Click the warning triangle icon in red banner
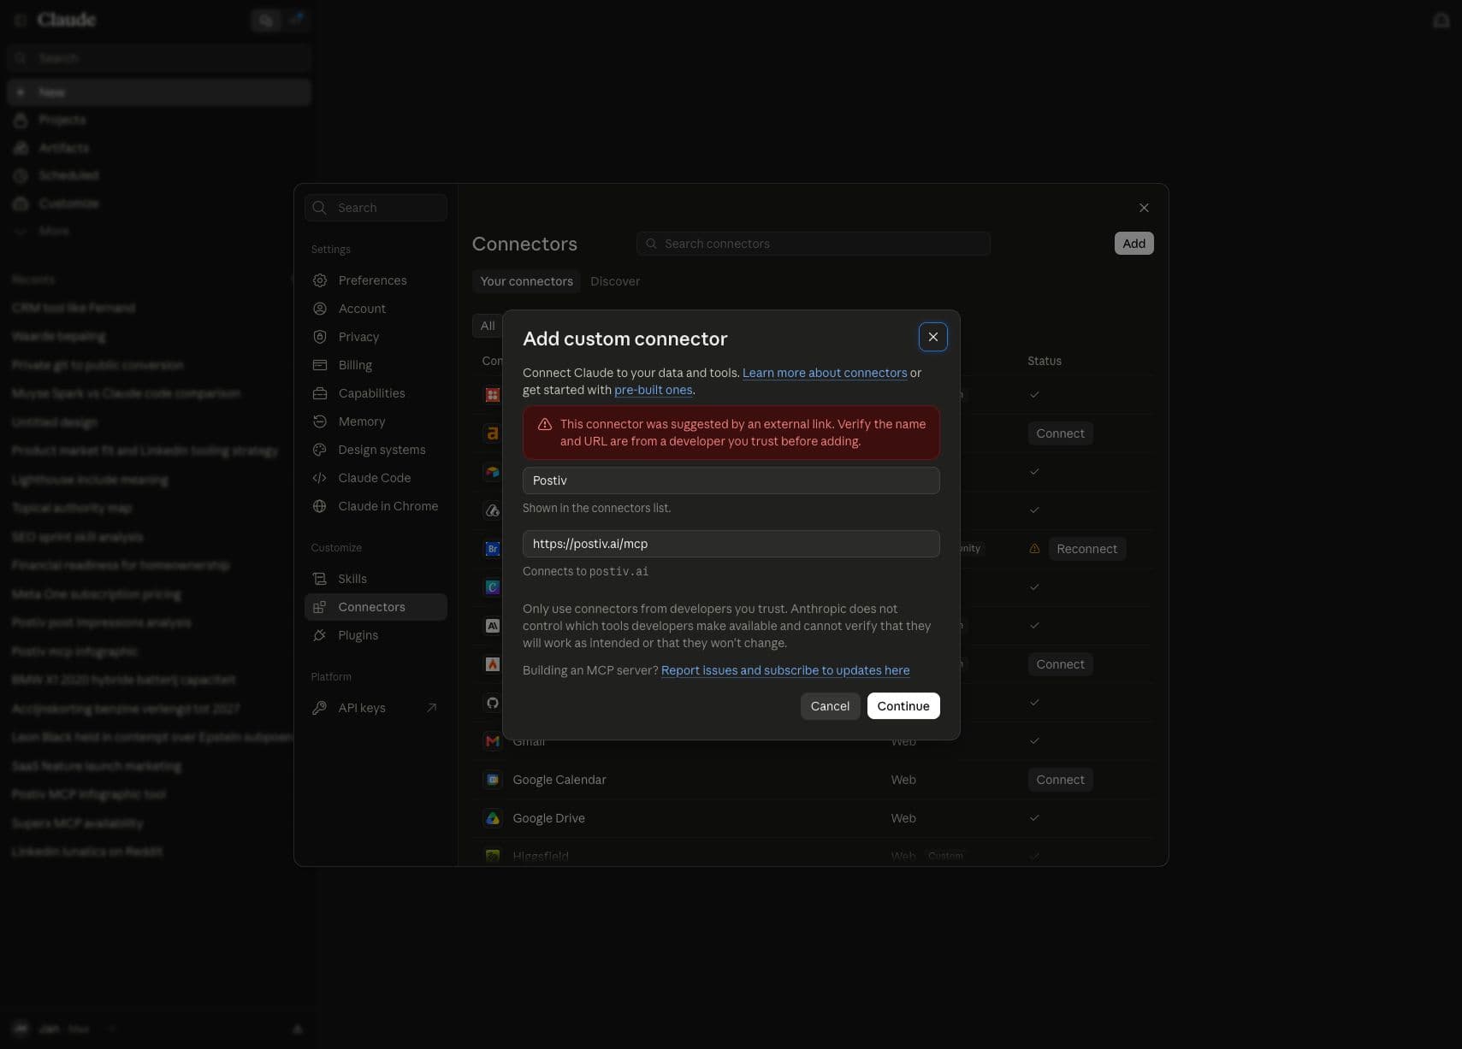The width and height of the screenshot is (1462, 1049). coord(545,424)
